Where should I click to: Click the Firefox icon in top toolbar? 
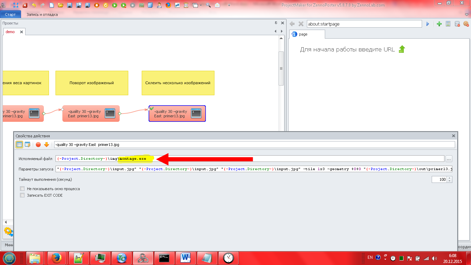pyautogui.click(x=168, y=5)
